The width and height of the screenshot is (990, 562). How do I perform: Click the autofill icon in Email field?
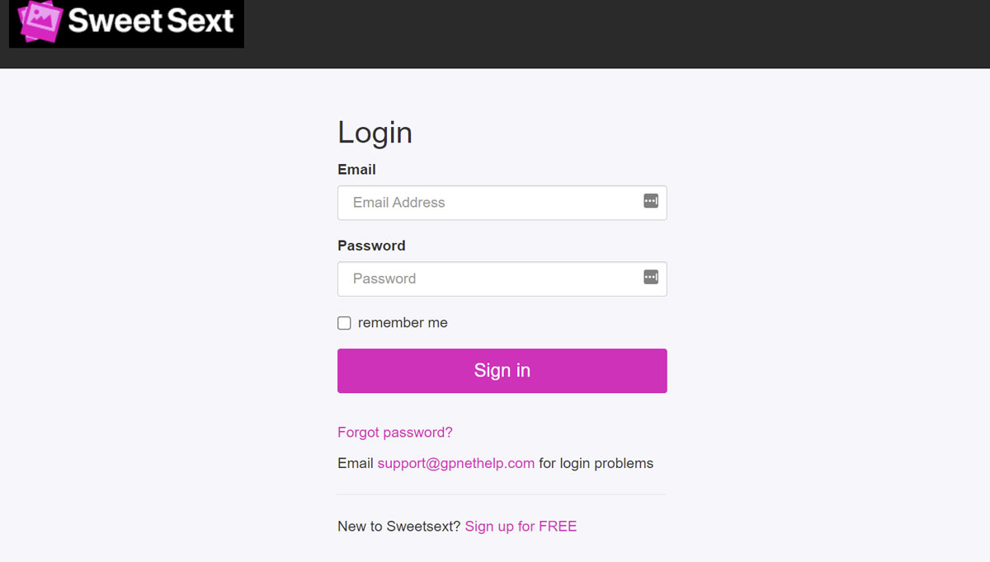click(x=651, y=201)
